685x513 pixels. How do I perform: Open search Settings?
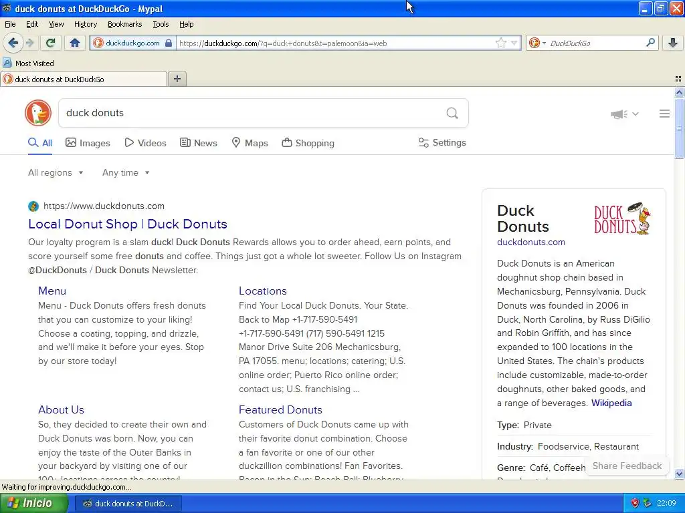[442, 143]
